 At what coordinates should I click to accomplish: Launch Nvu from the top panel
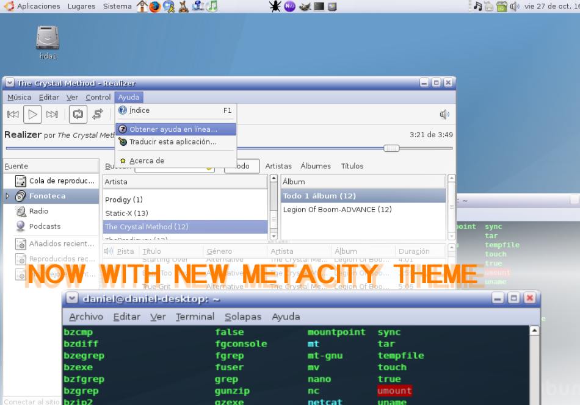coord(289,6)
